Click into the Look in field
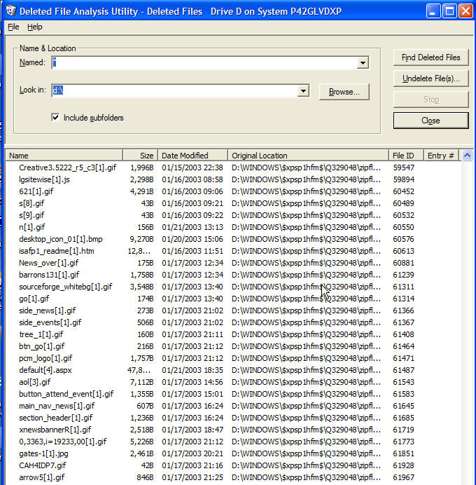The width and height of the screenshot is (476, 485). coord(175,90)
